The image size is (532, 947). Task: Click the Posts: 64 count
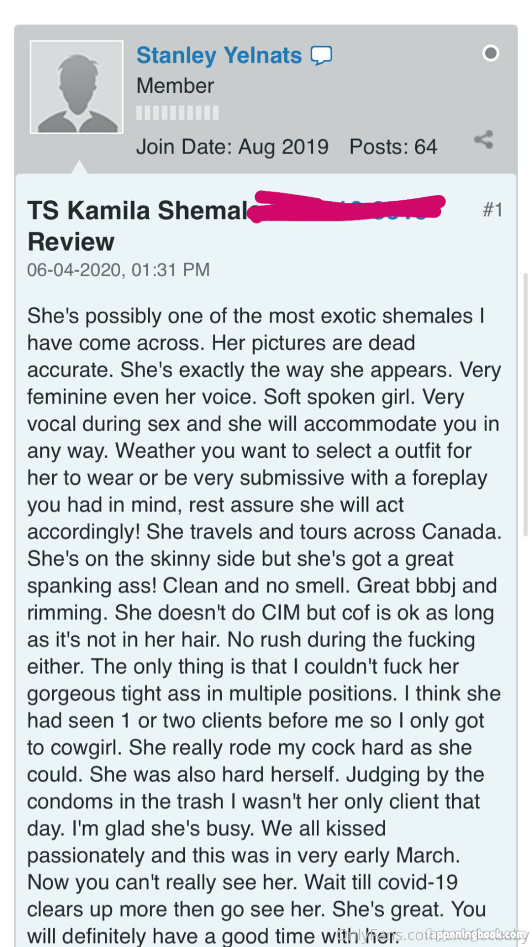(x=393, y=147)
